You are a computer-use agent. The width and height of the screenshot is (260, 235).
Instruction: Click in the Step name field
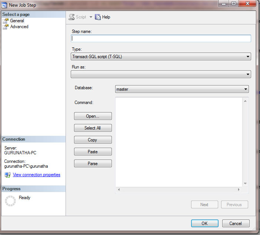(161, 38)
